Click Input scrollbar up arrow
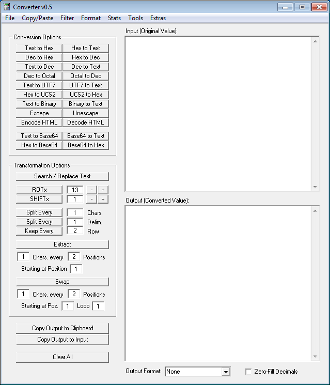 pyautogui.click(x=315, y=41)
